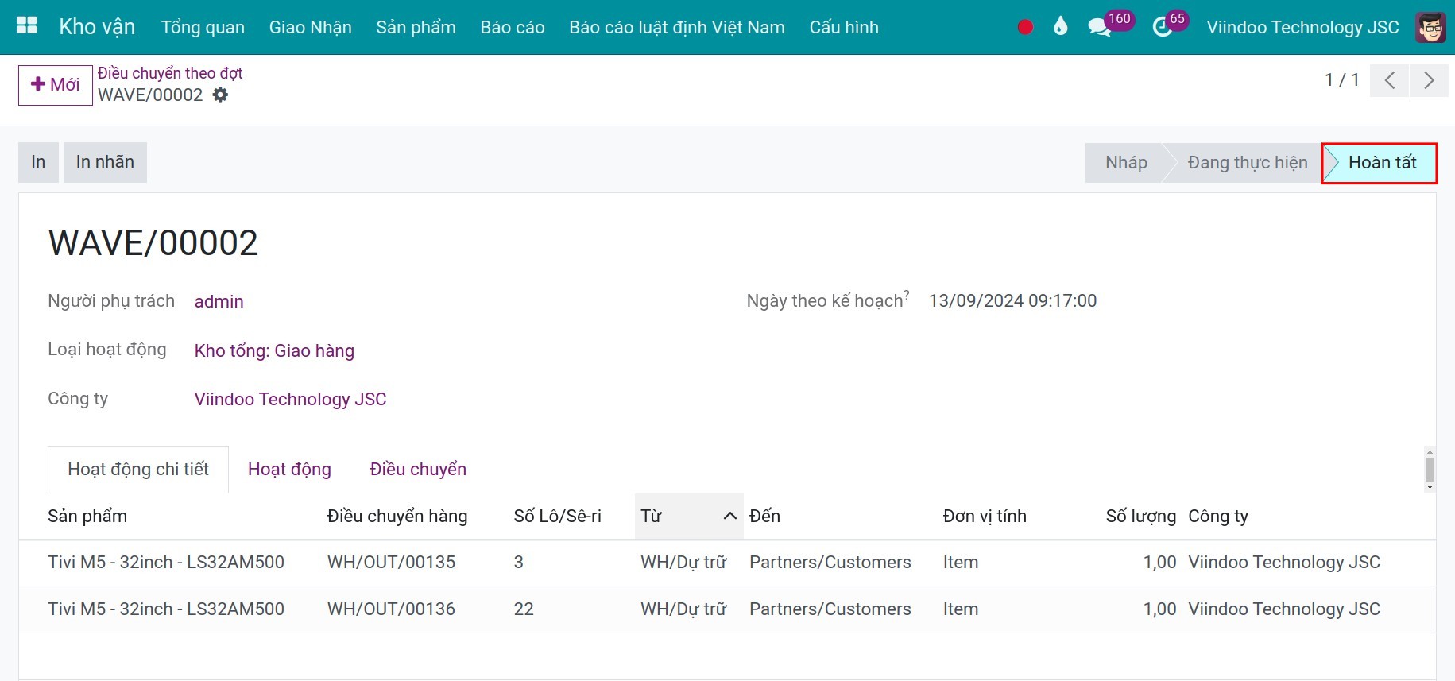
Task: Click the In print button
Action: (x=38, y=162)
